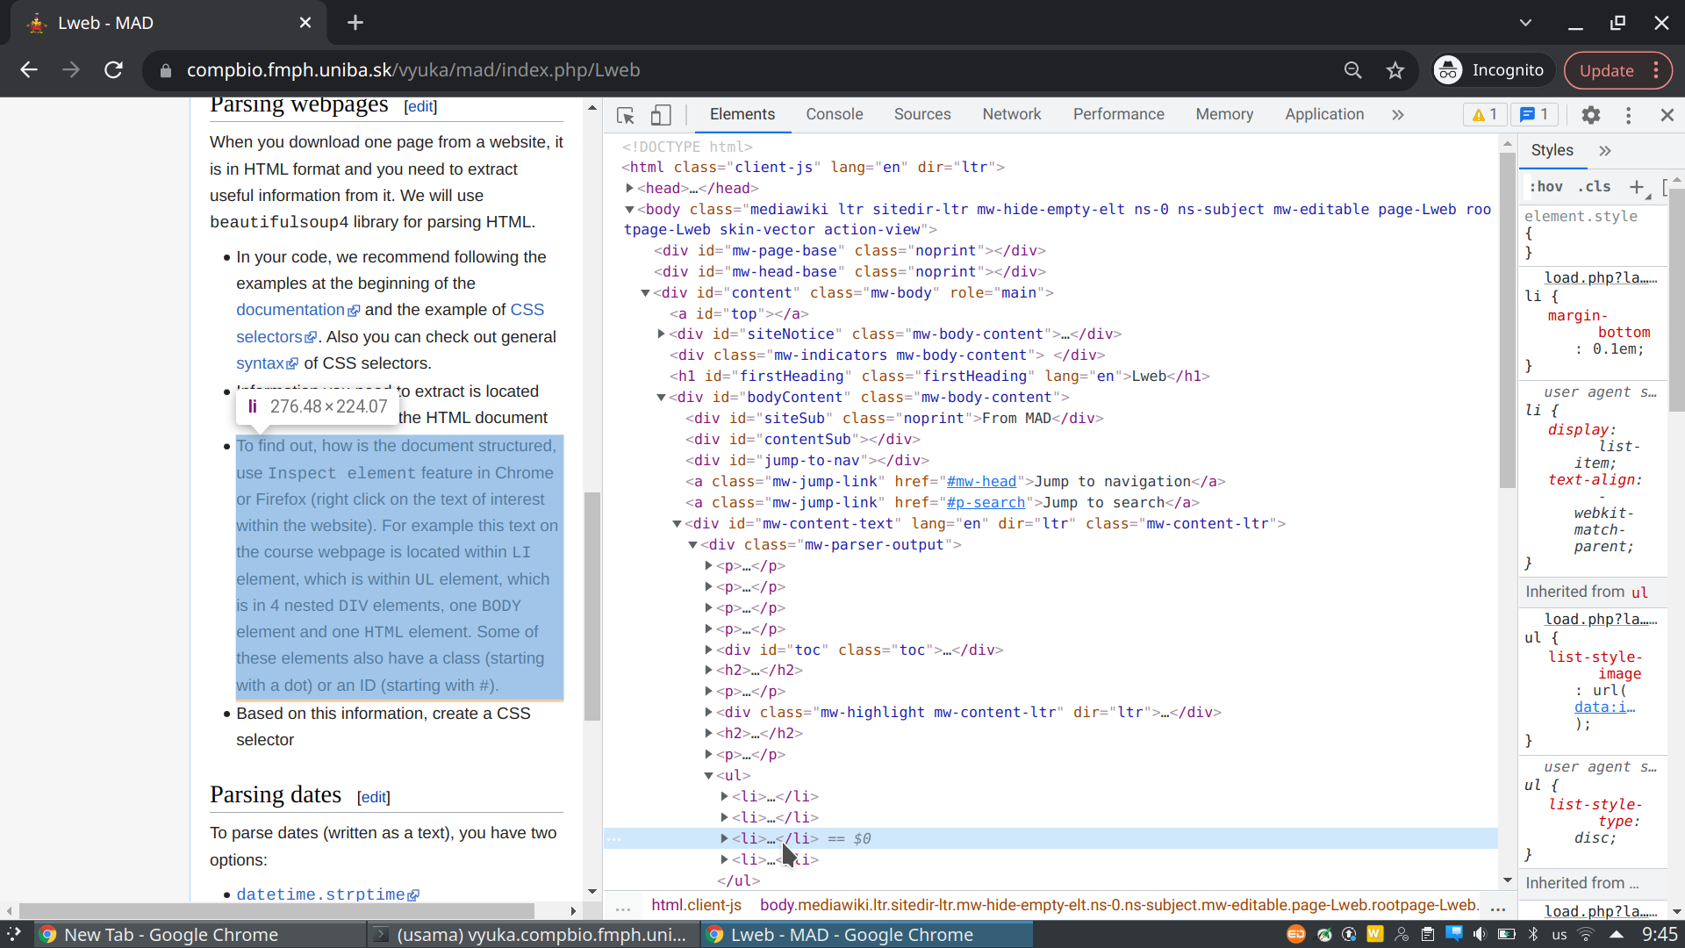Switch to the Console tab
The height and width of the screenshot is (948, 1685).
click(x=834, y=114)
